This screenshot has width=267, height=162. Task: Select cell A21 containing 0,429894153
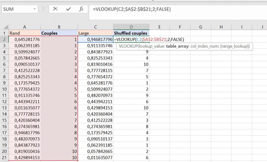pyautogui.click(x=25, y=158)
